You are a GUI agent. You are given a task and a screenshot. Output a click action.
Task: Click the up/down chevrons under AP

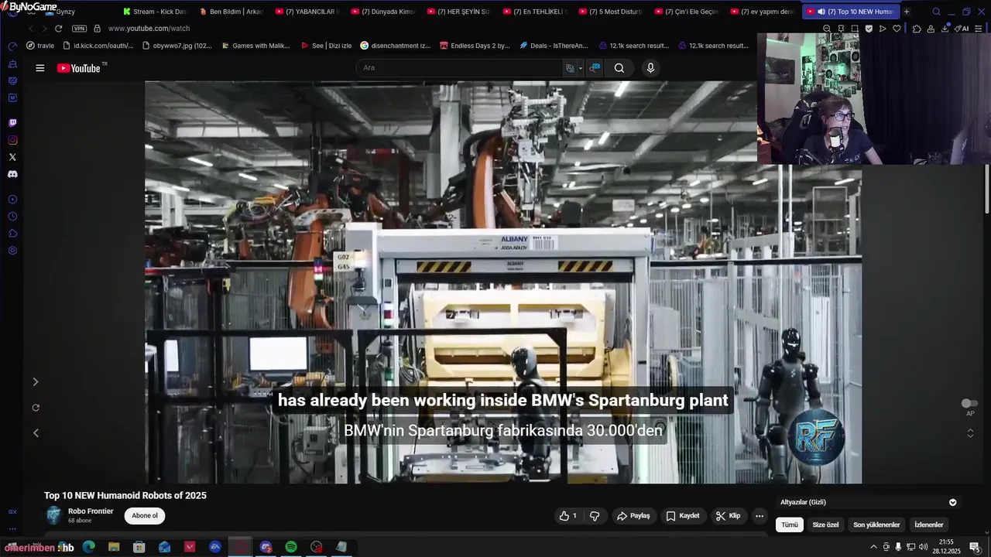click(x=970, y=433)
